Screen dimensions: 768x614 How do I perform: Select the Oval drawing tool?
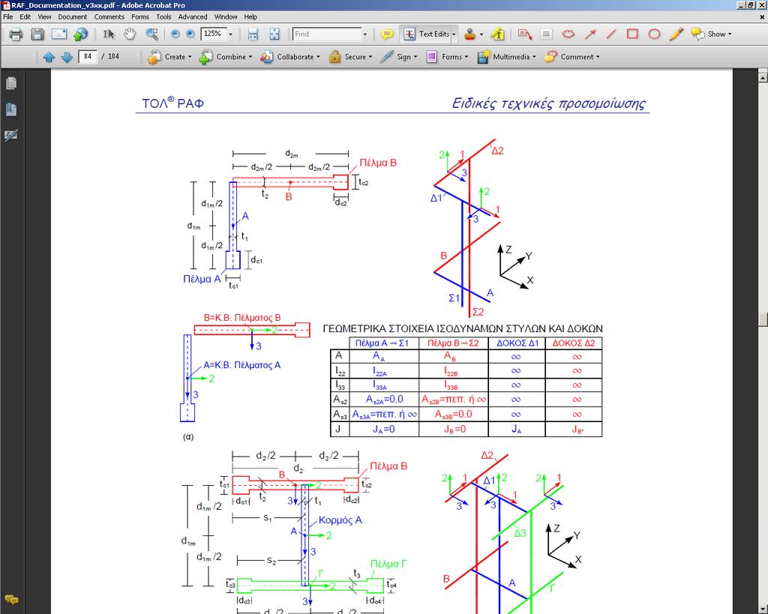click(x=654, y=34)
